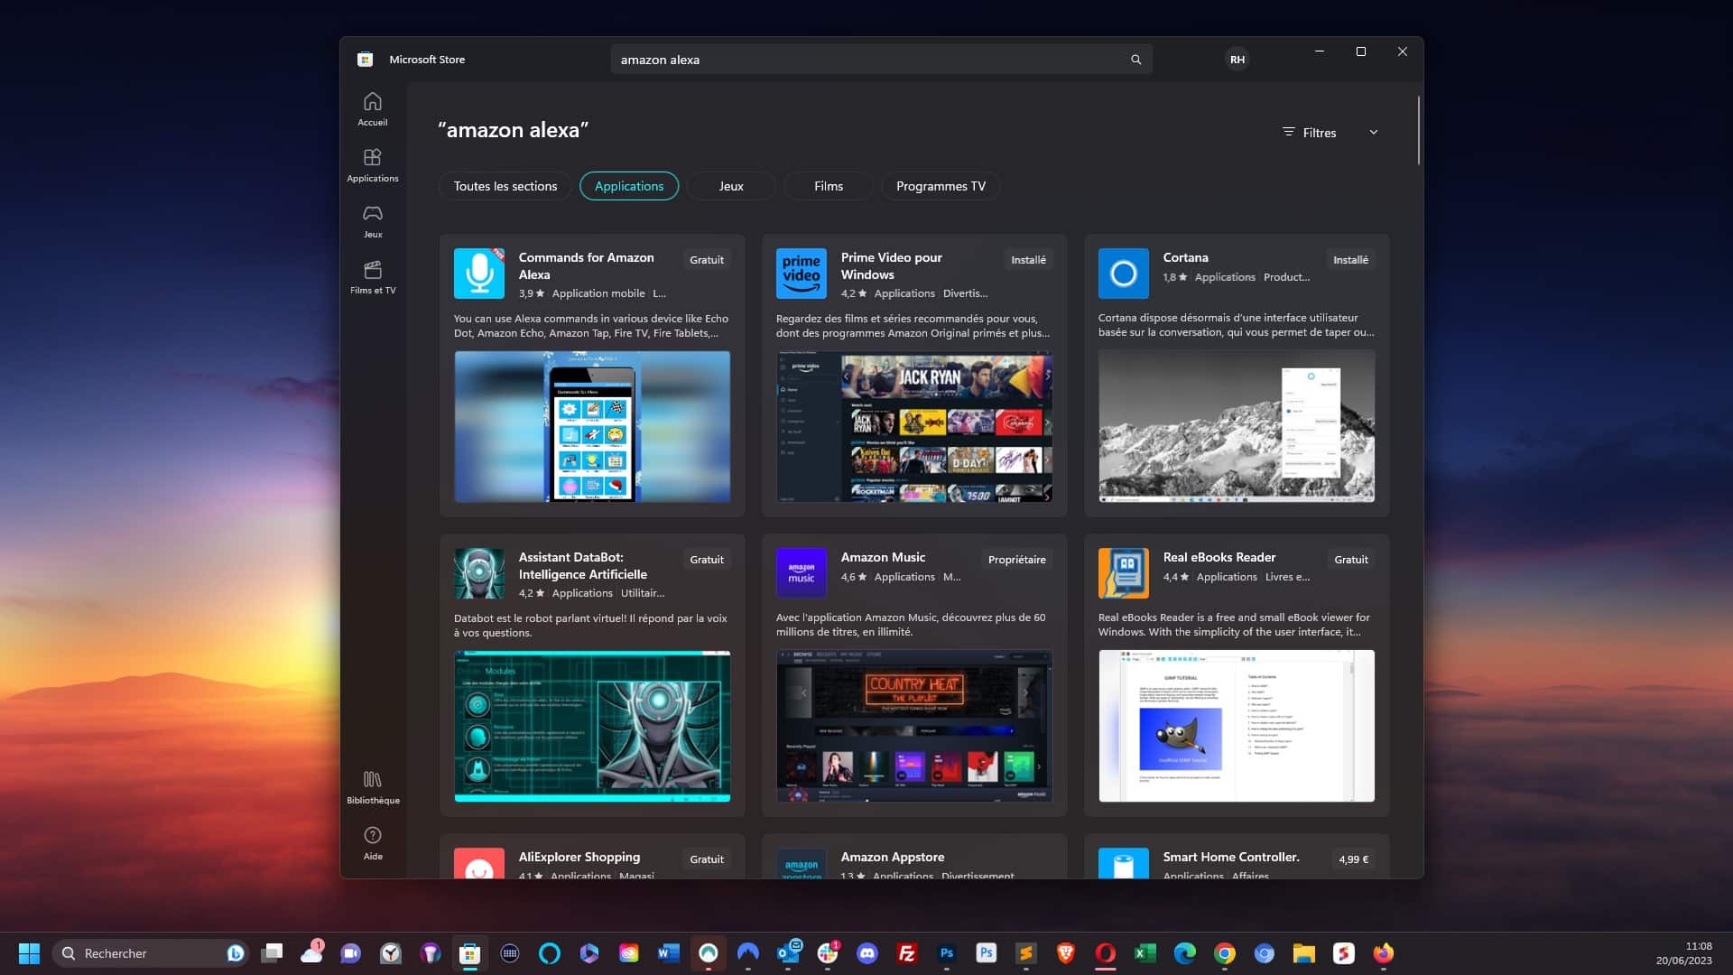Screen dimensions: 1733x975
Task: Open Films et TV in sidebar
Action: [x=372, y=277]
